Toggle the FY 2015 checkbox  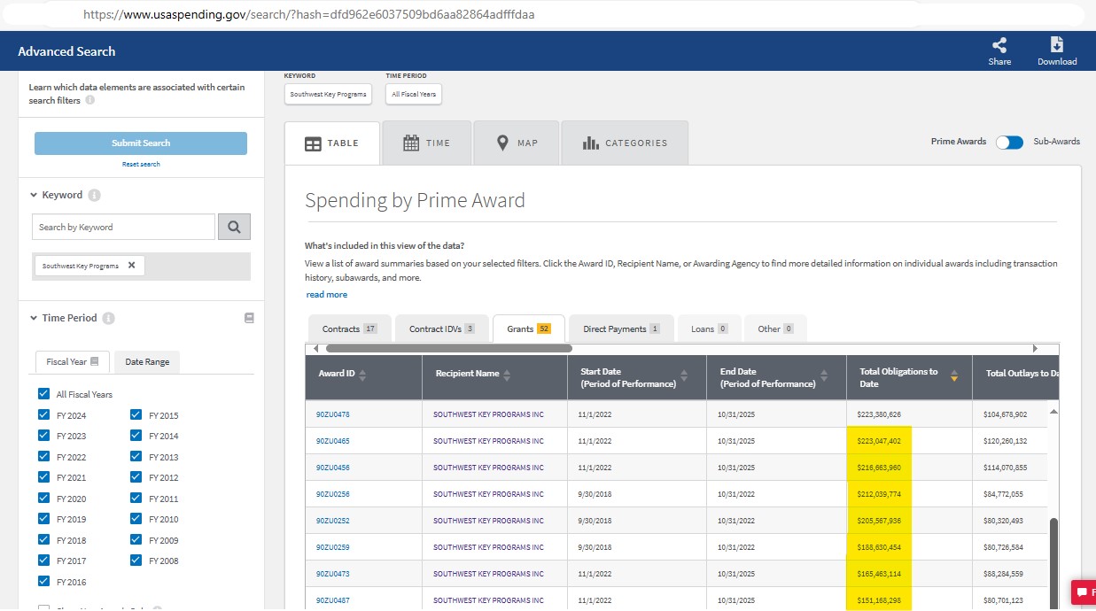point(136,414)
